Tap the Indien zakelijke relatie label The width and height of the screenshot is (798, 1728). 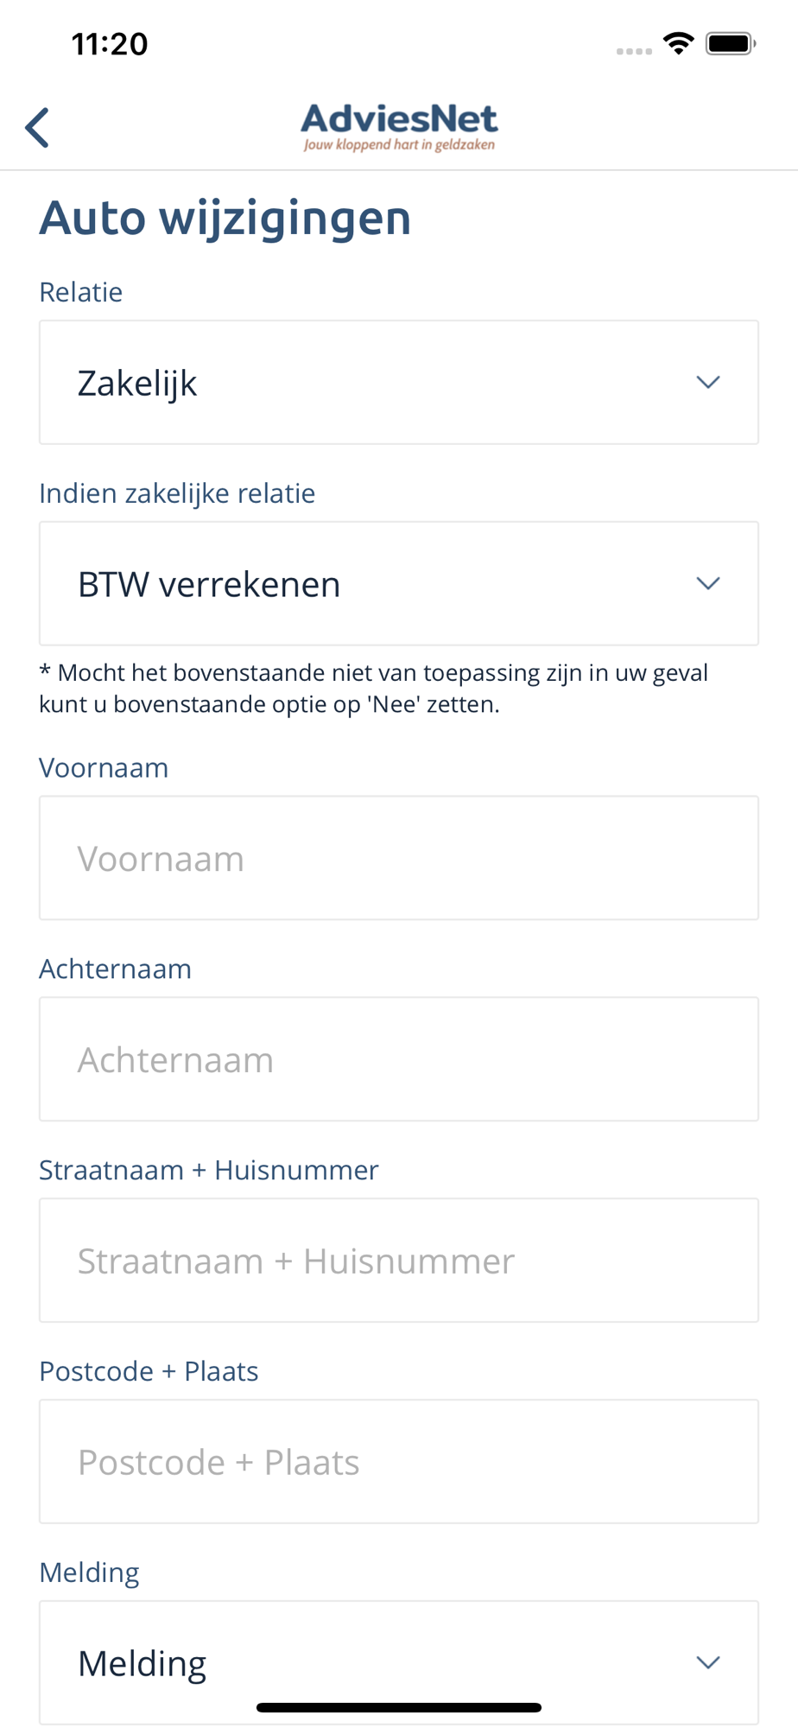177,493
